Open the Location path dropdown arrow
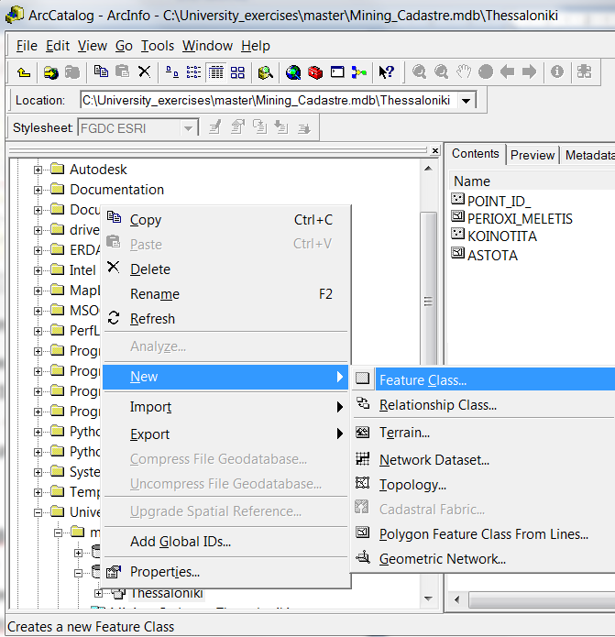615x637 pixels. 467,100
